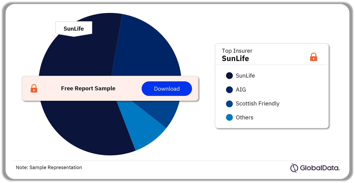Click the Free Report Sample text
Viewport: 355px width, 183px height.
click(88, 88)
